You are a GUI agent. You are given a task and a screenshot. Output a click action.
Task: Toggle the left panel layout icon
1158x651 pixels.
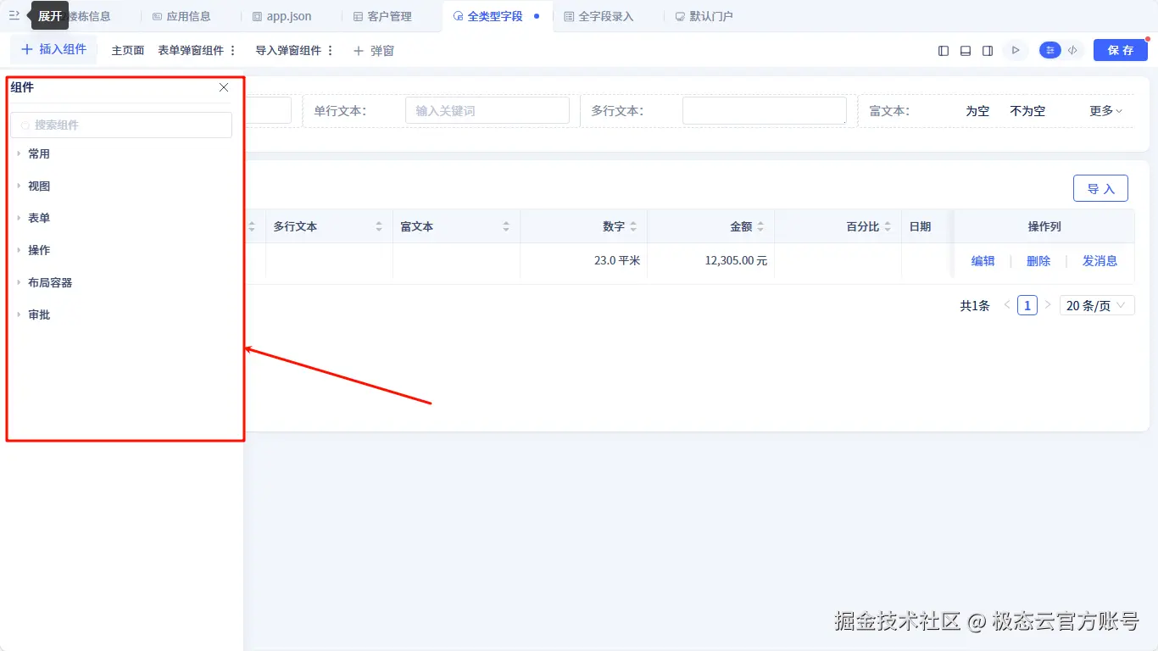point(944,51)
